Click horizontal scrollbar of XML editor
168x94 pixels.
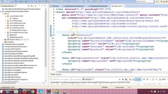click(95, 72)
